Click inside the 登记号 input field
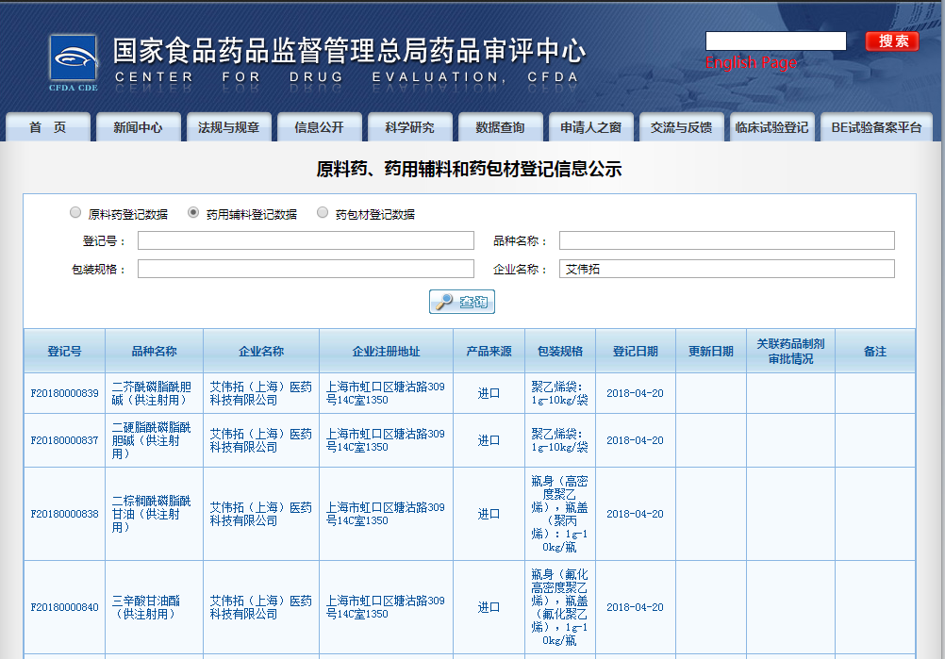 [x=307, y=240]
